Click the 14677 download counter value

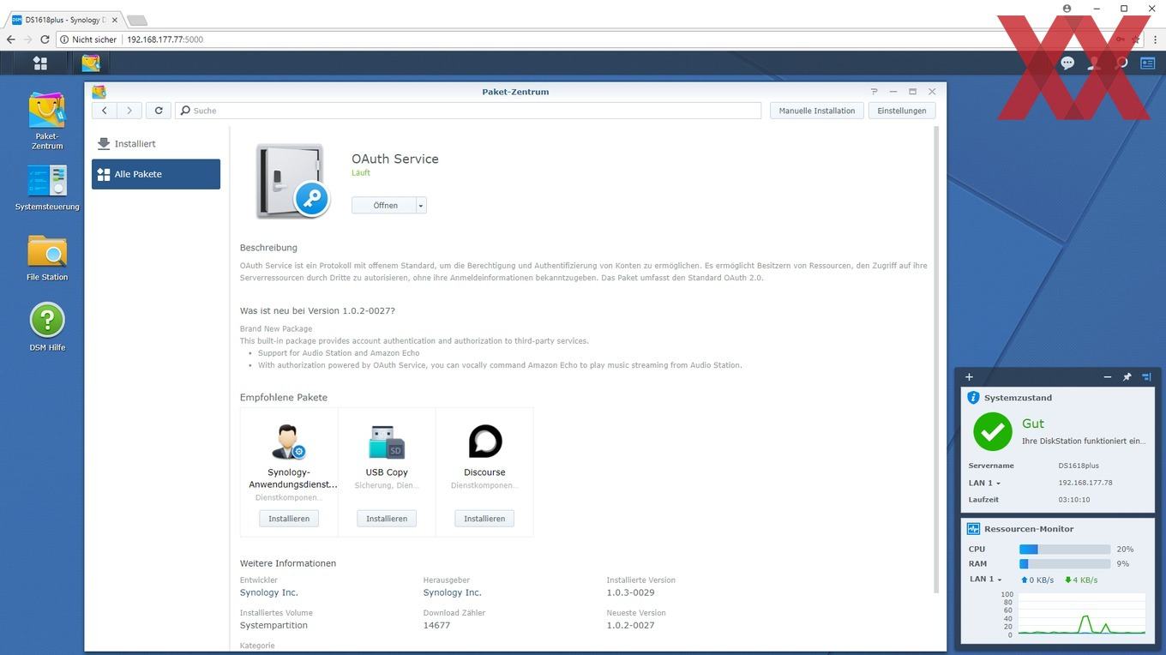(436, 625)
